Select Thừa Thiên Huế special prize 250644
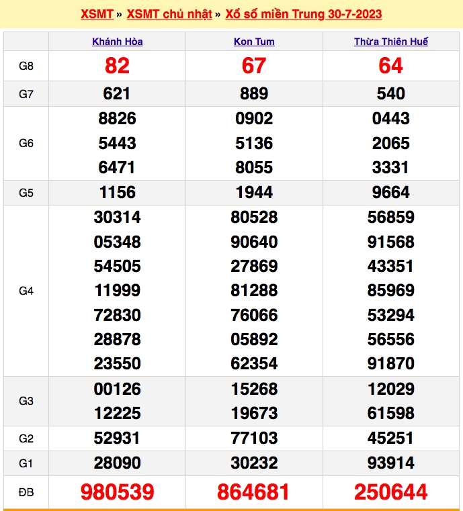Screen dimensions: 463x511 tap(390, 492)
